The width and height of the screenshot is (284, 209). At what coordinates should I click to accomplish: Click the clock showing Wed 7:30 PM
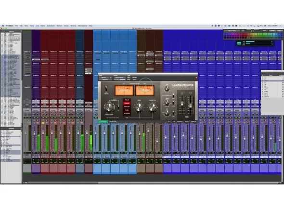click(x=272, y=26)
